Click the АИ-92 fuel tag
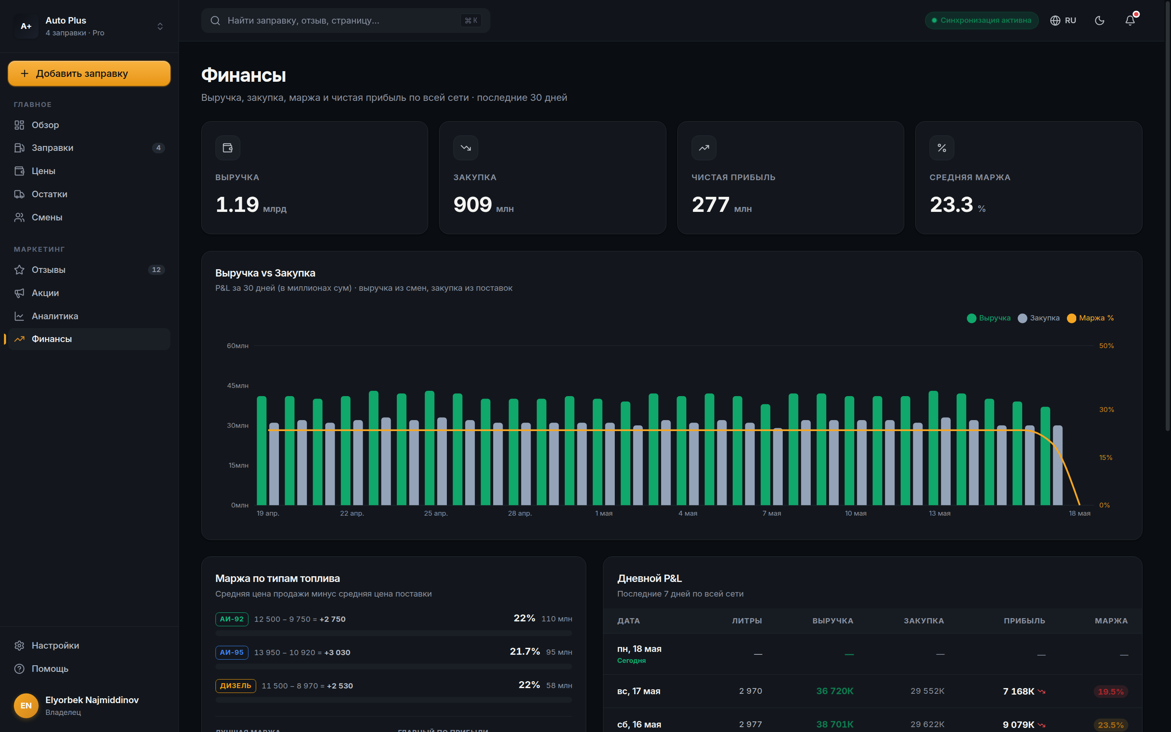Screen dimensions: 1171x732 click(232, 619)
